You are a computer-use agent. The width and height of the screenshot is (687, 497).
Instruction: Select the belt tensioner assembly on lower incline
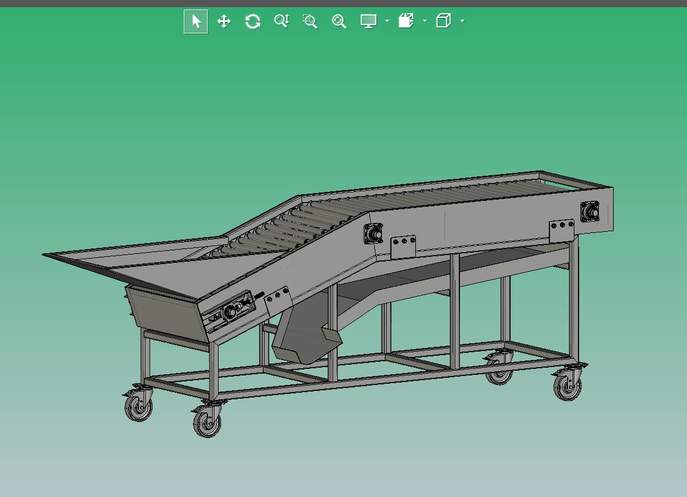coord(231,312)
